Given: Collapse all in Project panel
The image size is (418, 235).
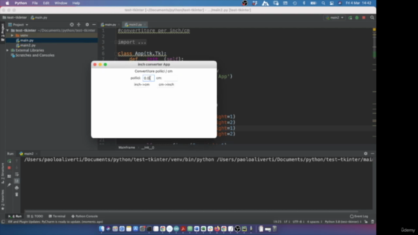Looking at the screenshot, I should point(78,25).
